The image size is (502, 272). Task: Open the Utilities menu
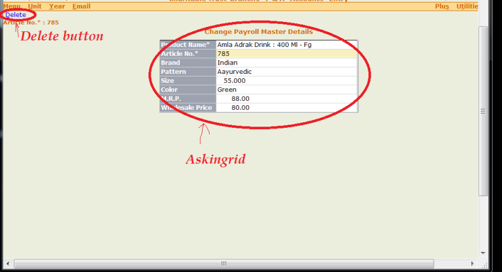click(467, 6)
